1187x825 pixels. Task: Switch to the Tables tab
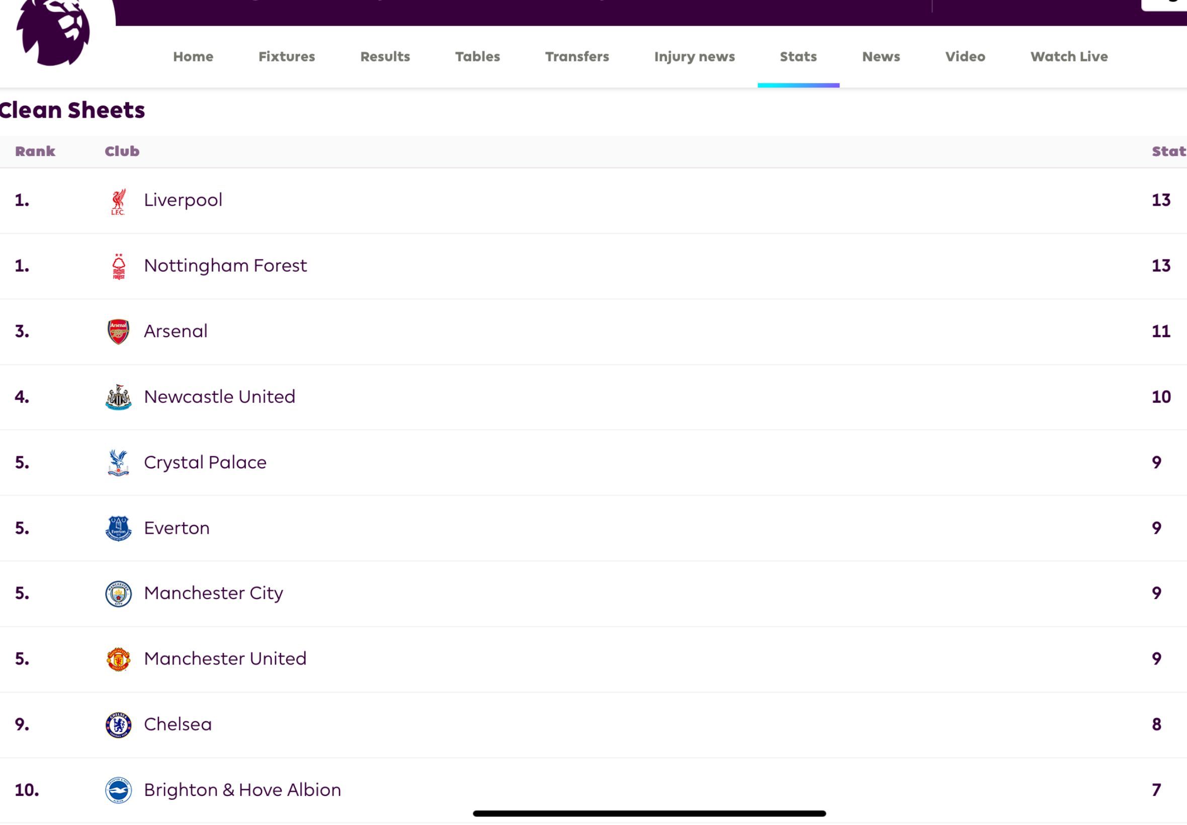tap(477, 56)
